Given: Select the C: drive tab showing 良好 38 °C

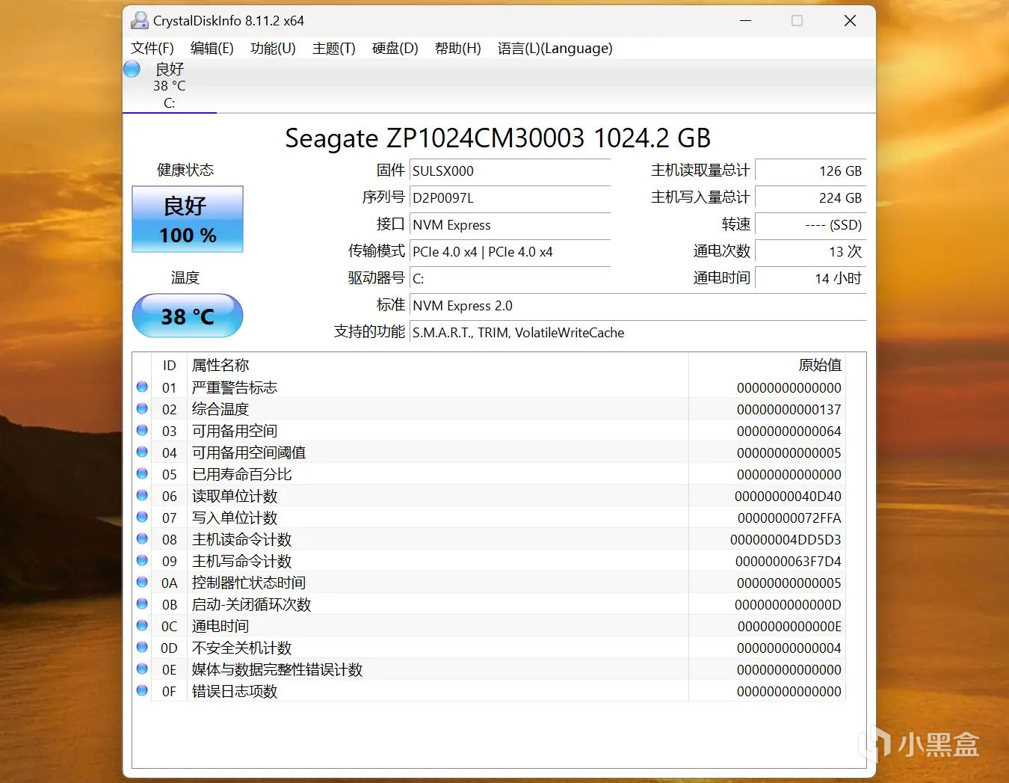Looking at the screenshot, I should pos(170,86).
